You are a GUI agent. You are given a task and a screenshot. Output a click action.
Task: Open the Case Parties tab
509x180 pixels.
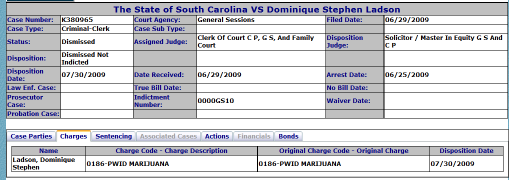(x=31, y=136)
